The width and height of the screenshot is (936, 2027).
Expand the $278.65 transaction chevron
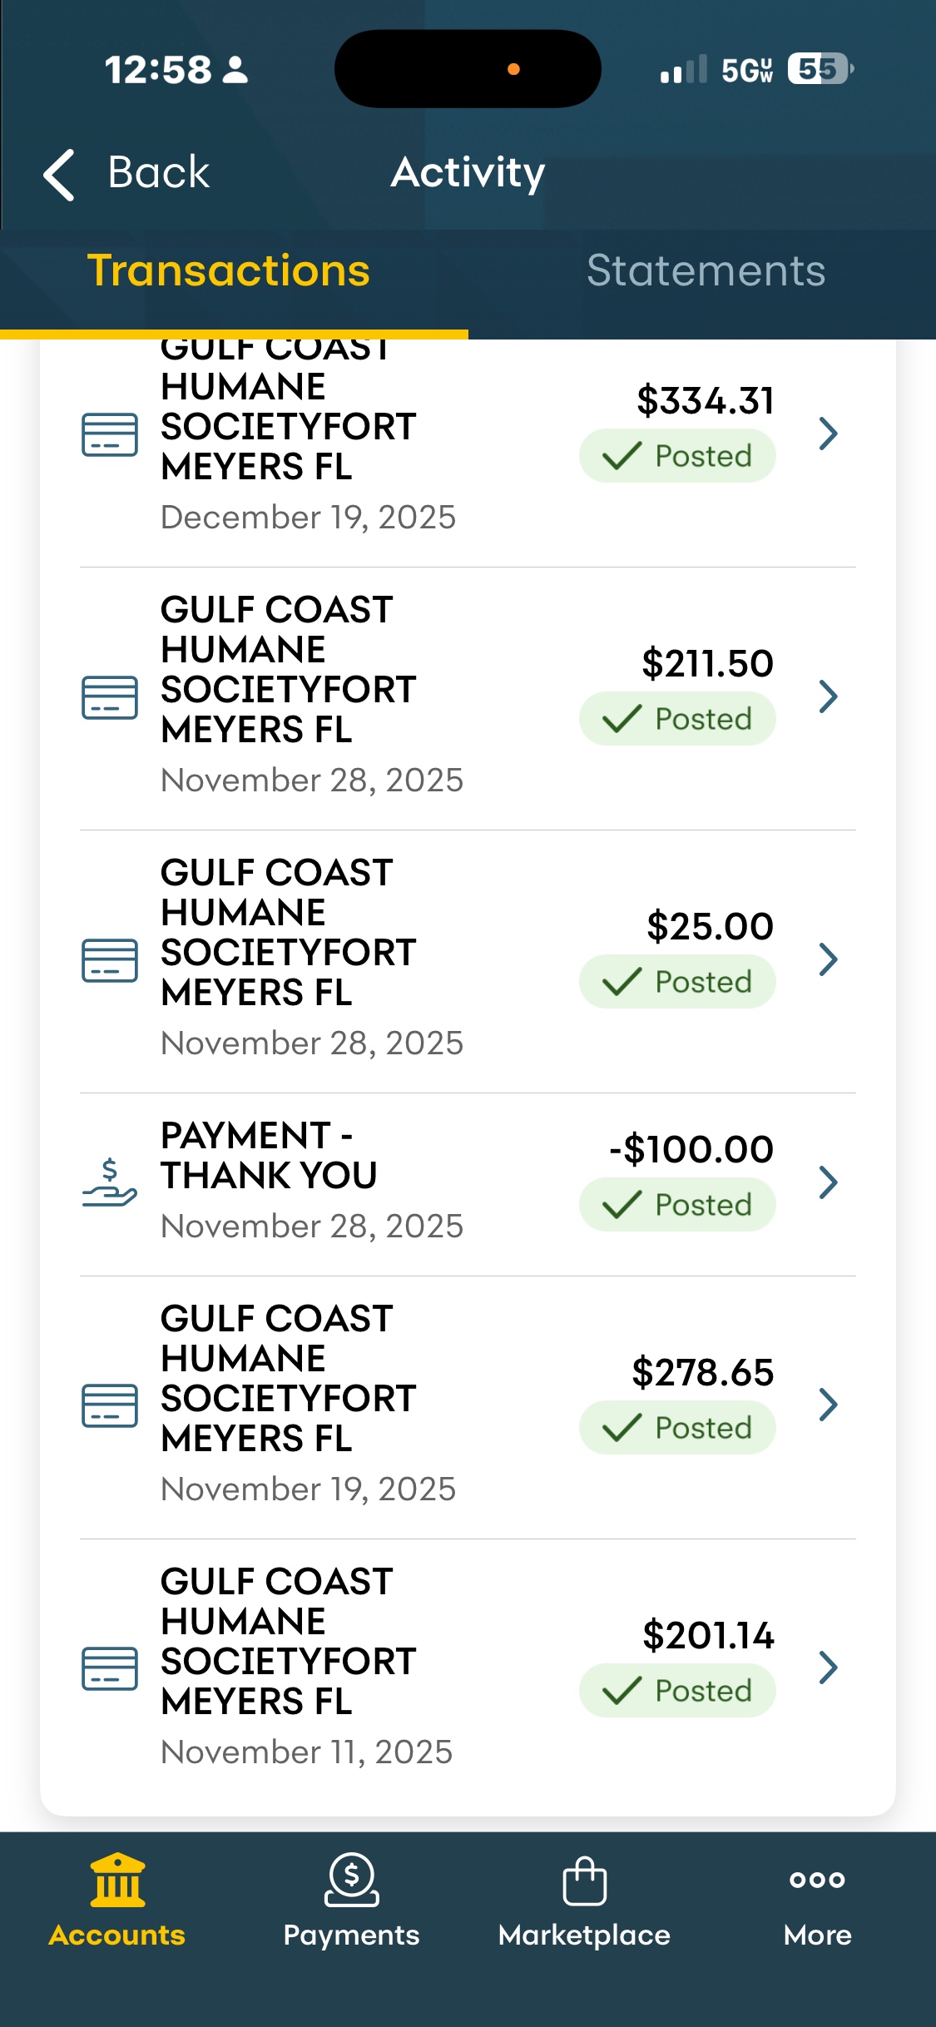click(x=827, y=1405)
